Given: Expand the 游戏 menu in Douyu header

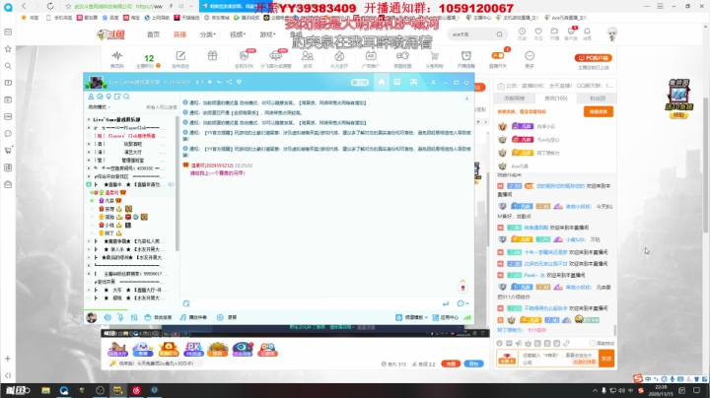Looking at the screenshot, I should coord(267,34).
